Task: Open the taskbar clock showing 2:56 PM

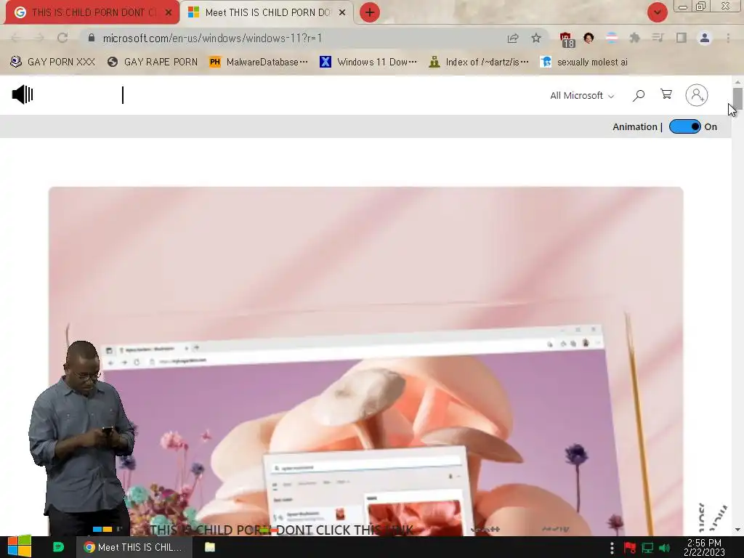Action: click(704, 547)
